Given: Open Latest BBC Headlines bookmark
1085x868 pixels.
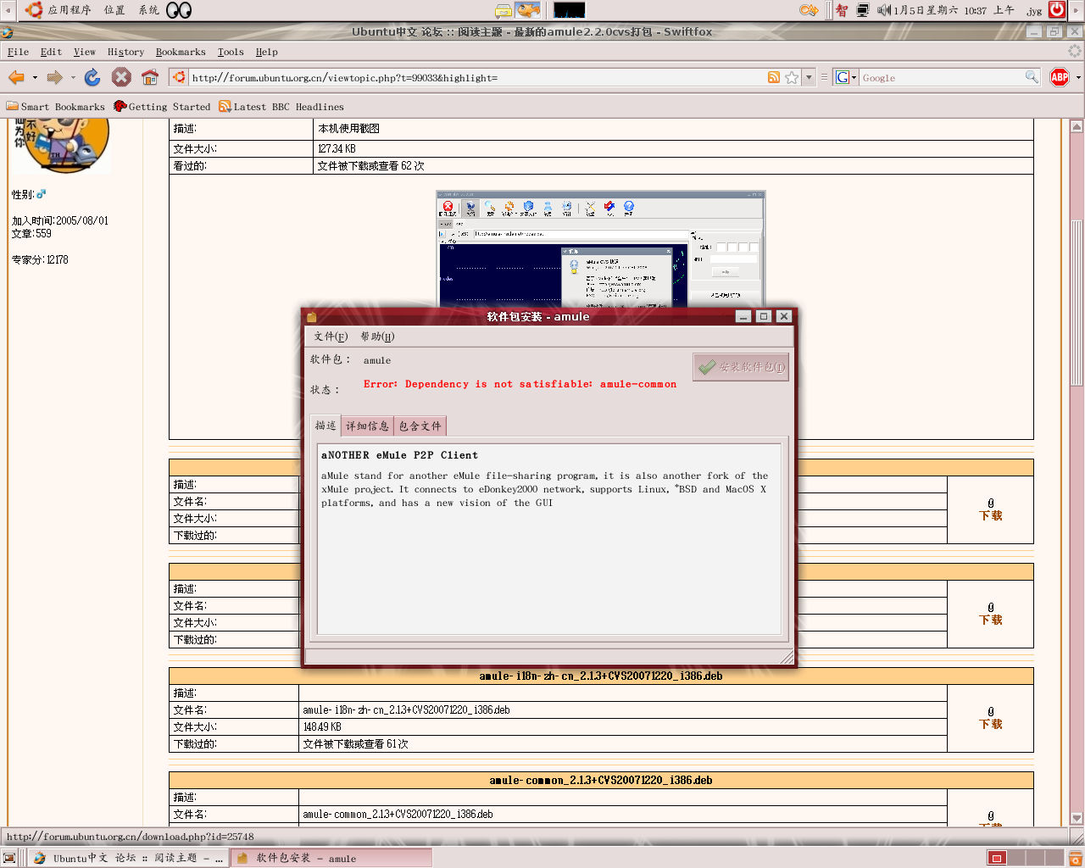Looking at the screenshot, I should 281,107.
